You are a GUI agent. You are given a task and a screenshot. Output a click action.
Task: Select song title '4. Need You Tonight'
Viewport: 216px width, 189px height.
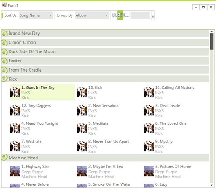tap(40, 123)
